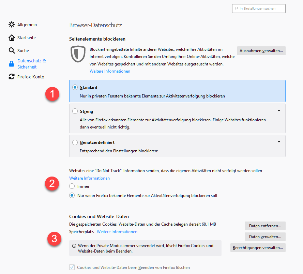Click the info icon in Private Modus notice

pos(74,246)
